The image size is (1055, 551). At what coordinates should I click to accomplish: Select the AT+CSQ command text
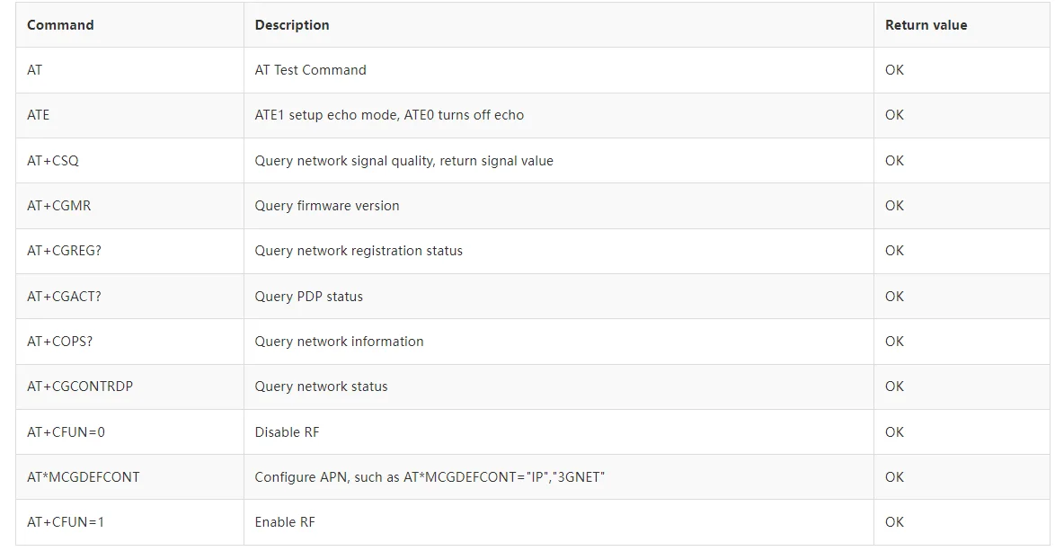point(53,161)
